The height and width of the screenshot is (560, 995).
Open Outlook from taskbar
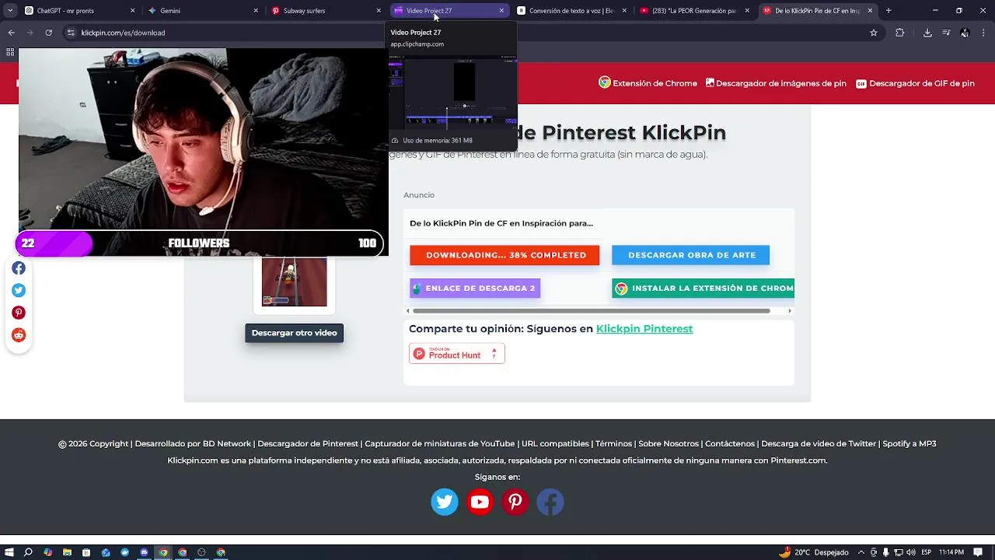(x=106, y=552)
